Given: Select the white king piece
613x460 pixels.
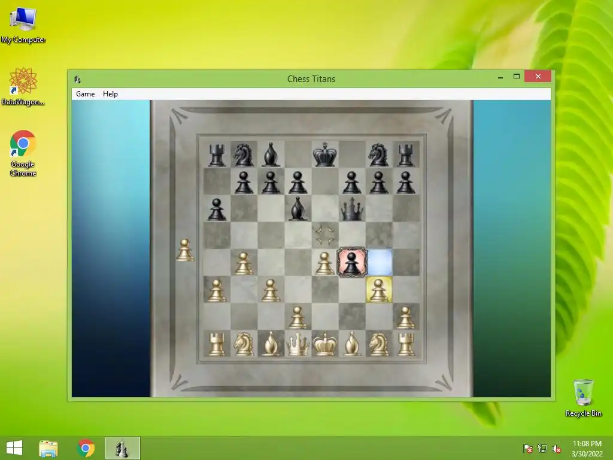Looking at the screenshot, I should [324, 344].
